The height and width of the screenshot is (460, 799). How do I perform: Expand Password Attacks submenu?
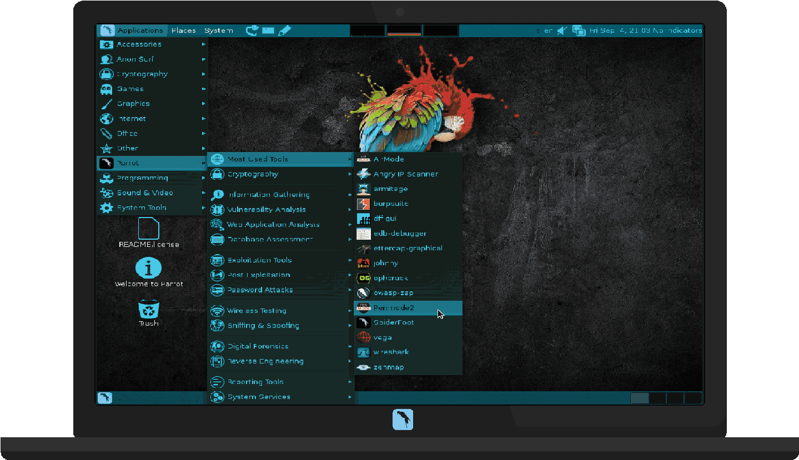[x=281, y=290]
